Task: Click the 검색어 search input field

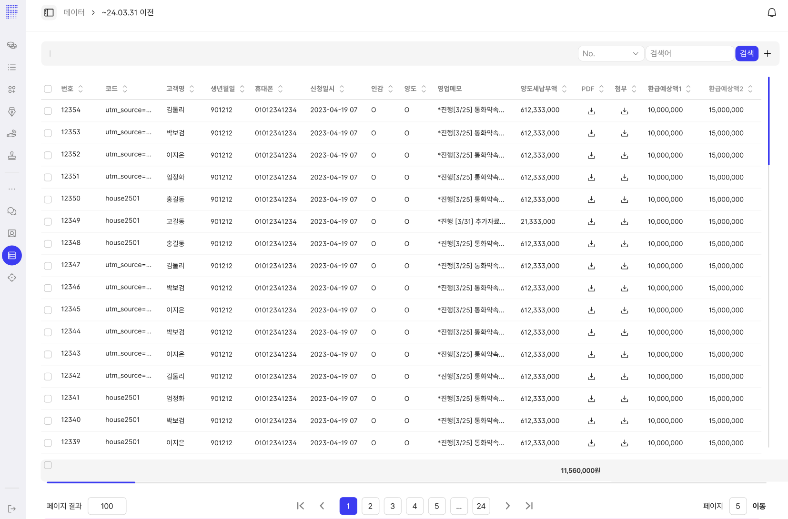Action: 689,54
